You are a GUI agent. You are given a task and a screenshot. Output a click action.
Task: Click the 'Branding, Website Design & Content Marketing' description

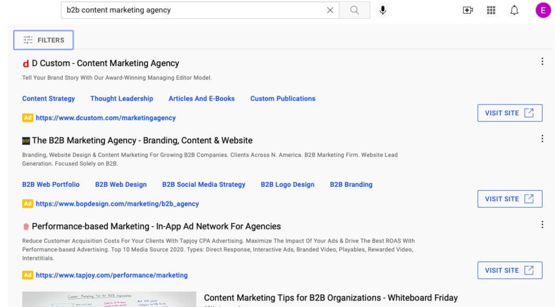click(210, 159)
